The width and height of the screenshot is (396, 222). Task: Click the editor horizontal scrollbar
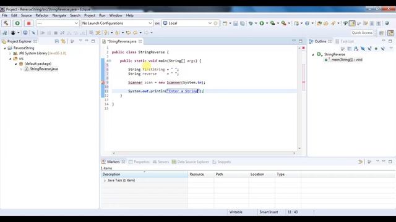point(204,153)
